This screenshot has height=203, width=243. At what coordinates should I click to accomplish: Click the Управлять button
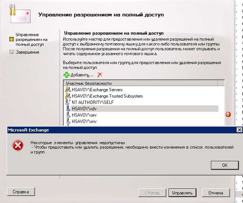click(x=182, y=193)
